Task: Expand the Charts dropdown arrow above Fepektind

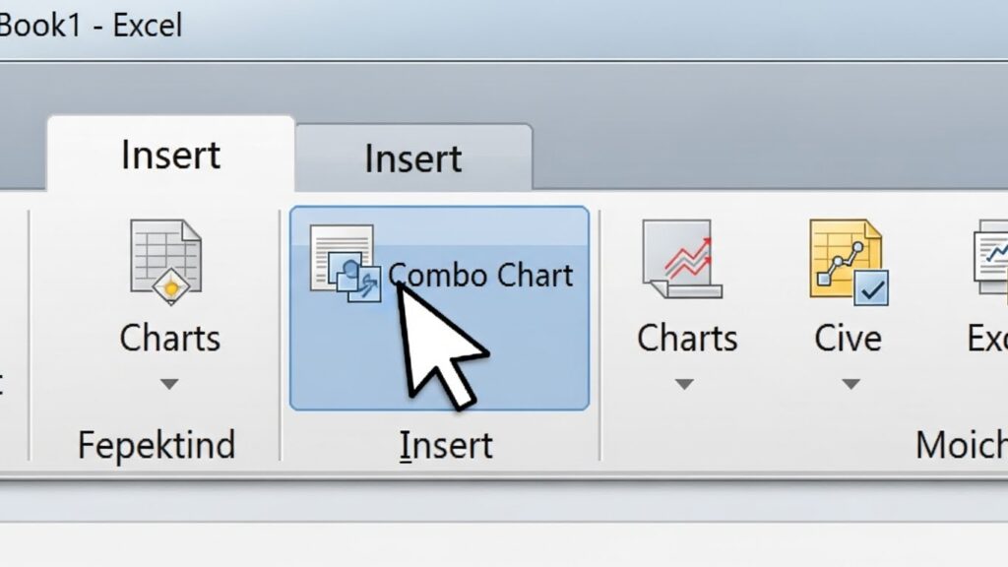Action: pyautogui.click(x=168, y=384)
